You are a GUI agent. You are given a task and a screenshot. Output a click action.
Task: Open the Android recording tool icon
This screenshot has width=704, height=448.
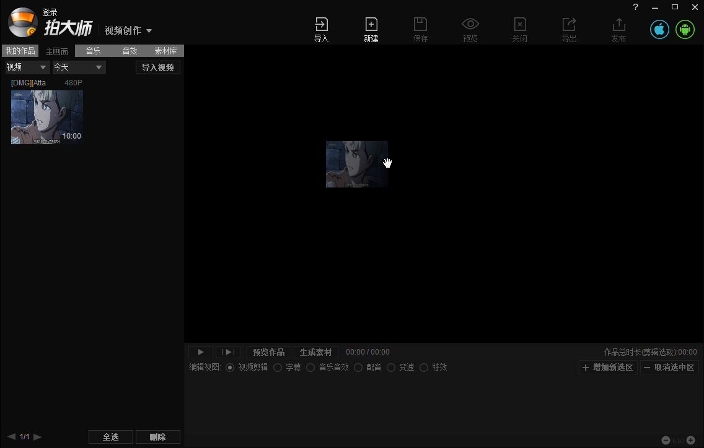[x=685, y=29]
